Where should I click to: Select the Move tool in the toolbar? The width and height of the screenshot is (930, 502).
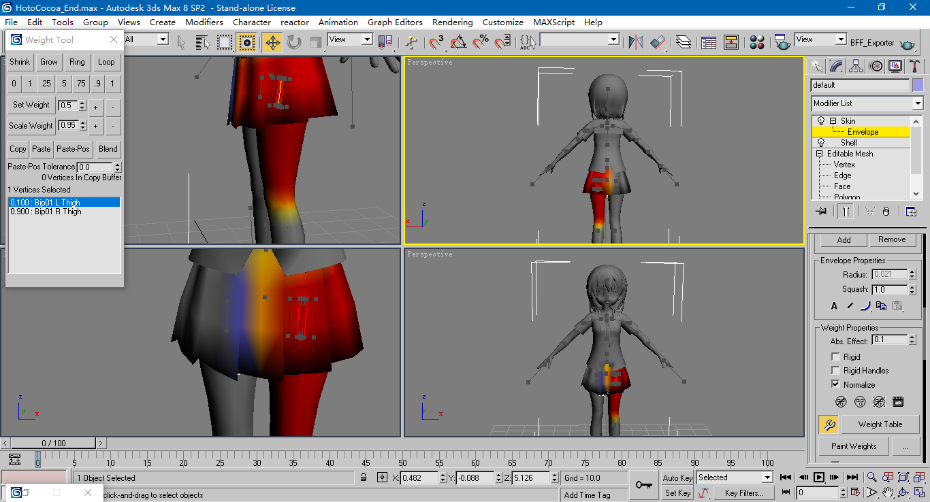pos(272,43)
